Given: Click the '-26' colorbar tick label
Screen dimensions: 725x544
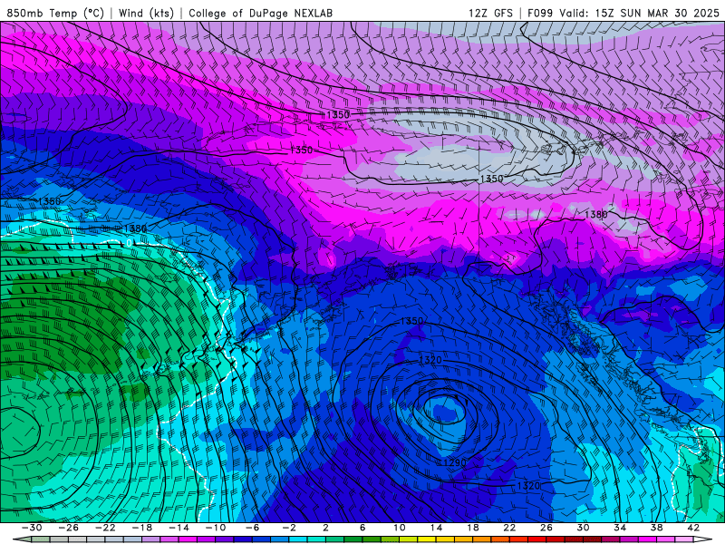Looking at the screenshot, I should [x=69, y=528].
